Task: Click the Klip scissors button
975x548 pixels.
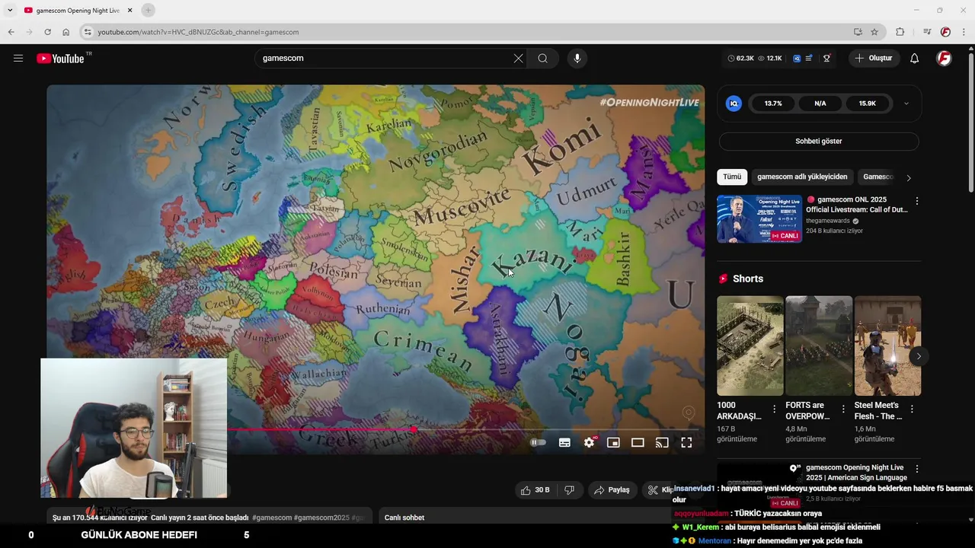Action: coord(660,490)
